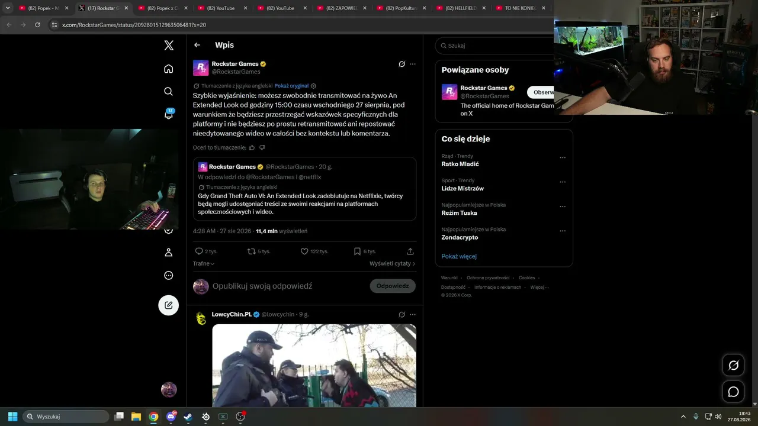Viewport: 758px width, 426px height.
Task: Bookmark the post with 6 tys. saves
Action: 365,251
